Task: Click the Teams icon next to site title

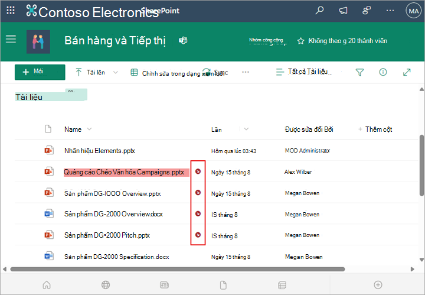Action: click(183, 41)
